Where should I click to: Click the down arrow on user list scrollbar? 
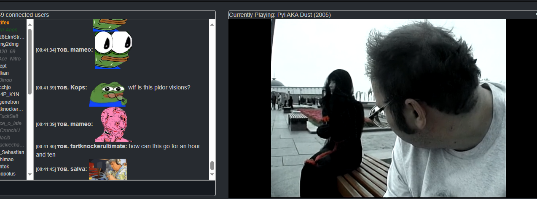[x=30, y=174]
